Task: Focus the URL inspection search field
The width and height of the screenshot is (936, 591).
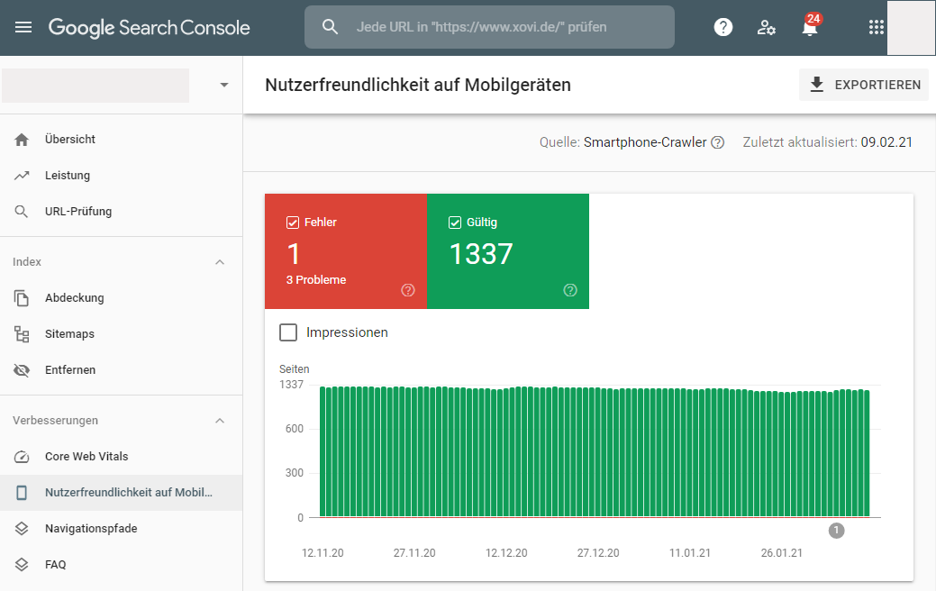Action: pyautogui.click(x=491, y=27)
